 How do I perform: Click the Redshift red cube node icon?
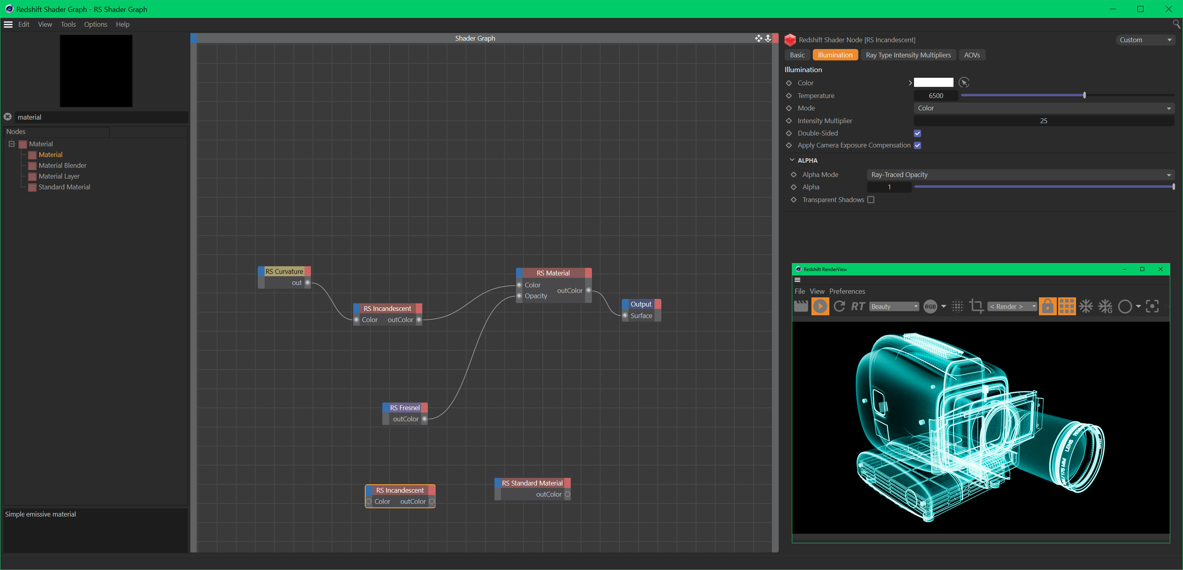pyautogui.click(x=790, y=40)
